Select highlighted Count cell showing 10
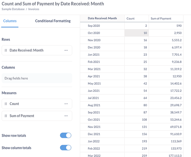Viewport: 191px width, 157px height. coord(136,33)
